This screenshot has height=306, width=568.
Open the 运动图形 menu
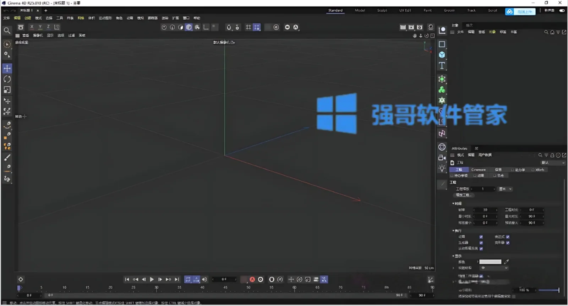[x=105, y=18]
